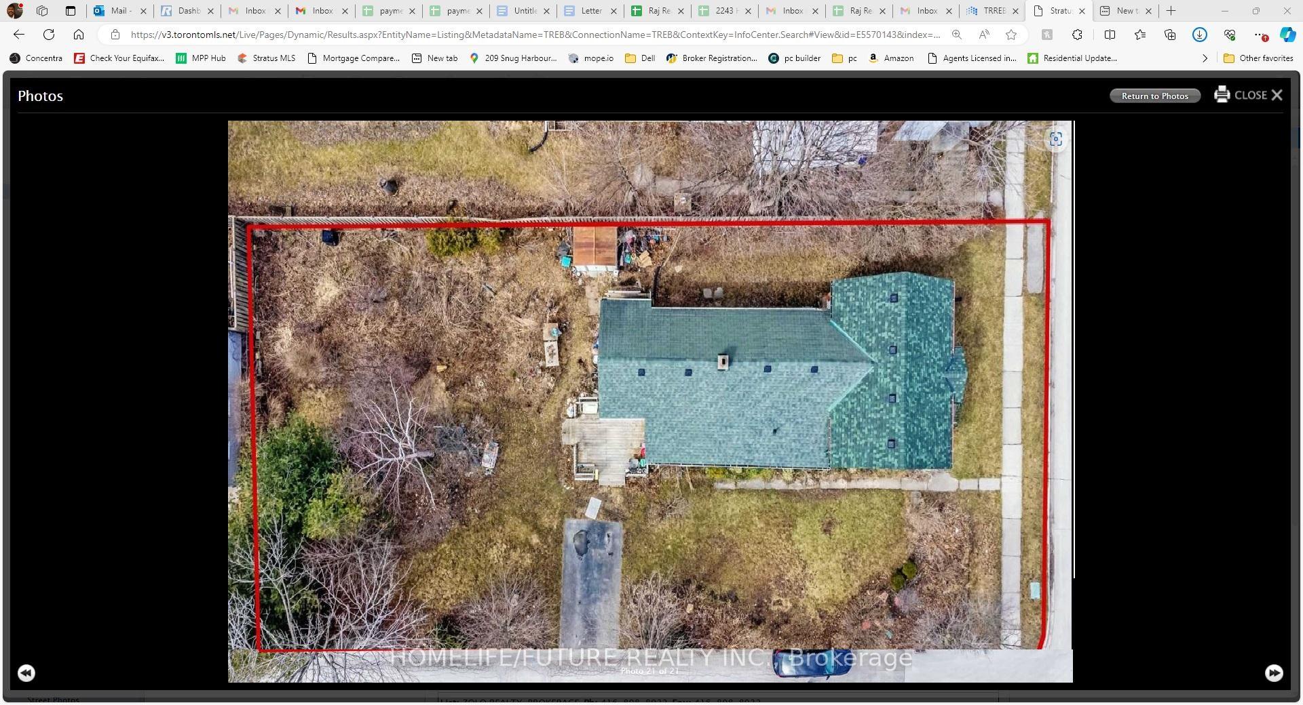Open Stratus MLS bookmark
1303x705 pixels.
pyautogui.click(x=266, y=58)
